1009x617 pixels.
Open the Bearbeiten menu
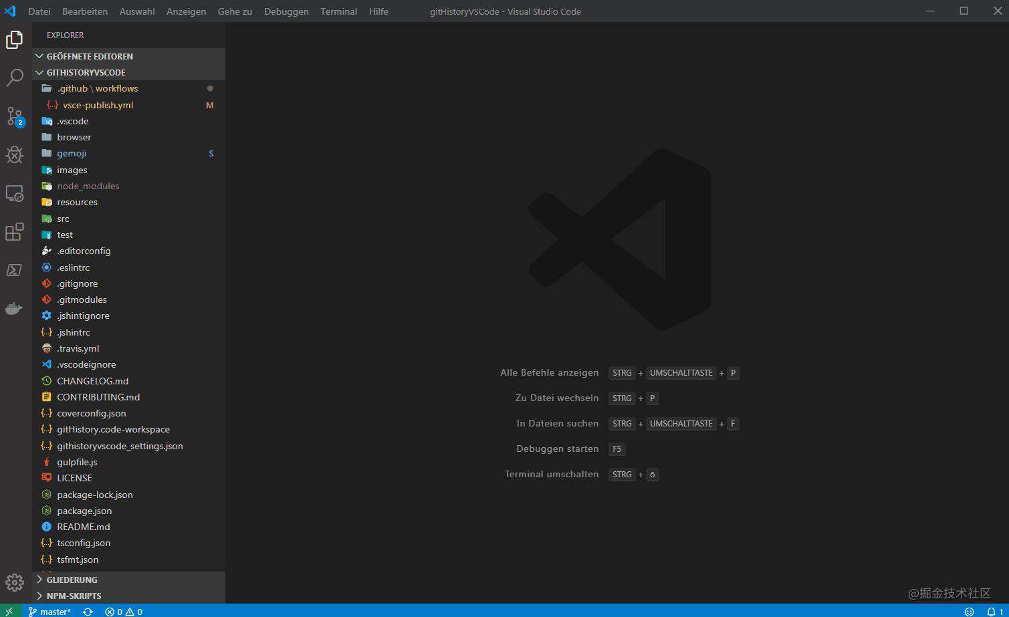pos(85,11)
